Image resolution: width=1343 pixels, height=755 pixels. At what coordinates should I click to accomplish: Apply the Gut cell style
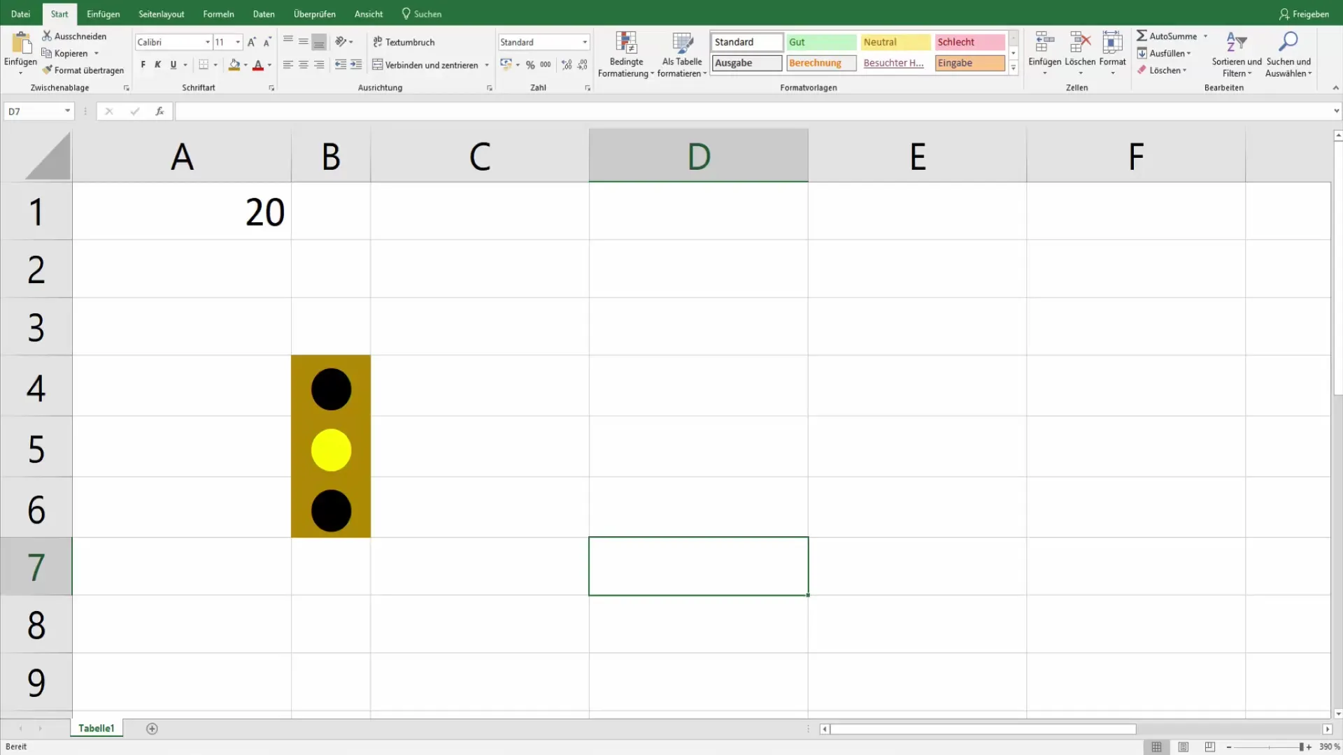click(x=821, y=42)
